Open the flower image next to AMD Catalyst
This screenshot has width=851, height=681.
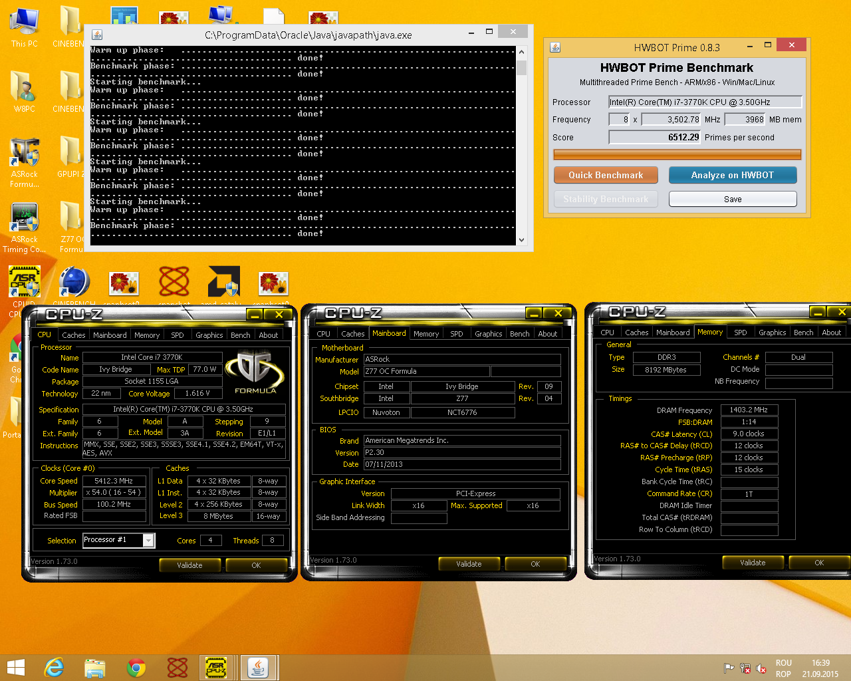pyautogui.click(x=273, y=283)
